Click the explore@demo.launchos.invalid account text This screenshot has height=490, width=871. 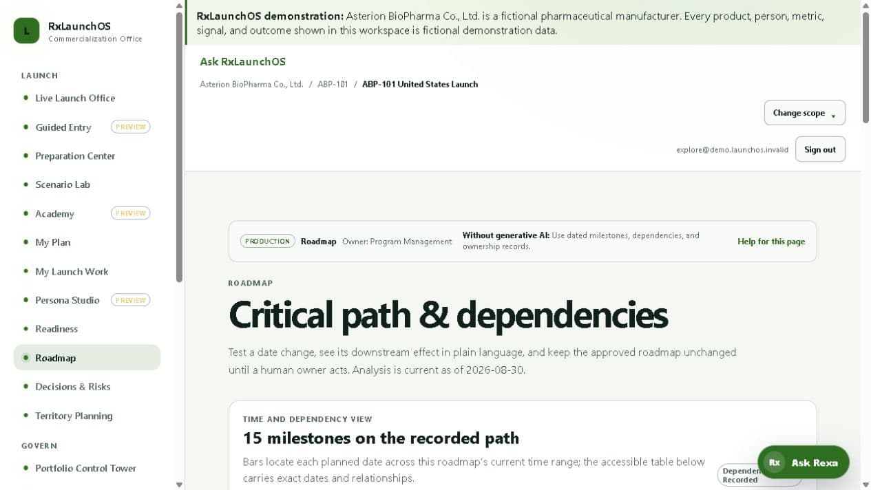(732, 149)
